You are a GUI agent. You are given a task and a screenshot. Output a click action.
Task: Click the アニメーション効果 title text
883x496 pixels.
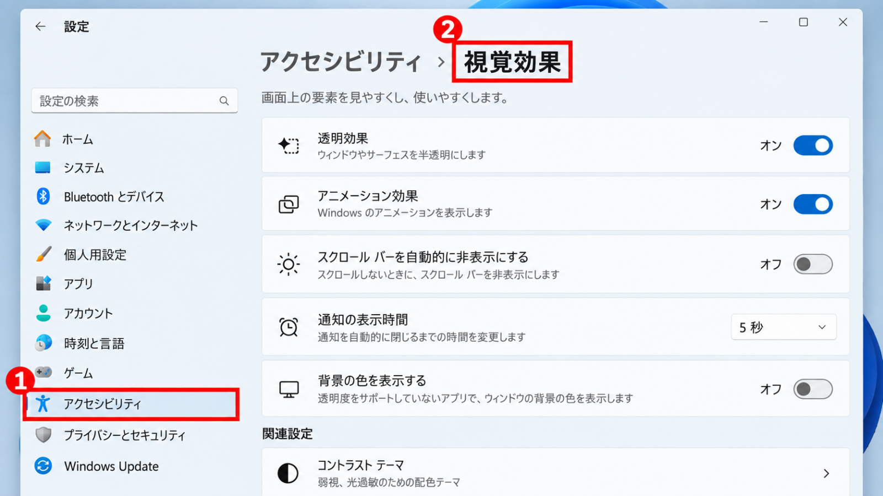(368, 196)
